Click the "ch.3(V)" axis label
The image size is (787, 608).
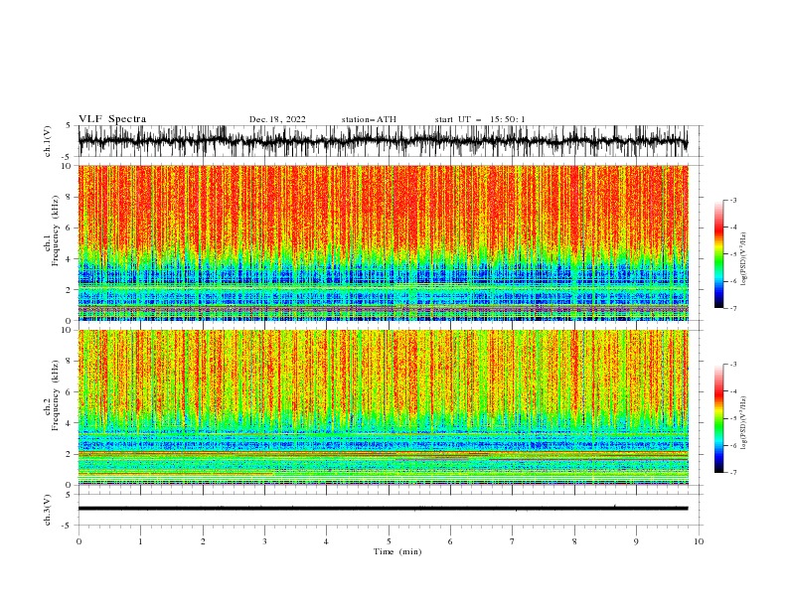click(x=48, y=510)
